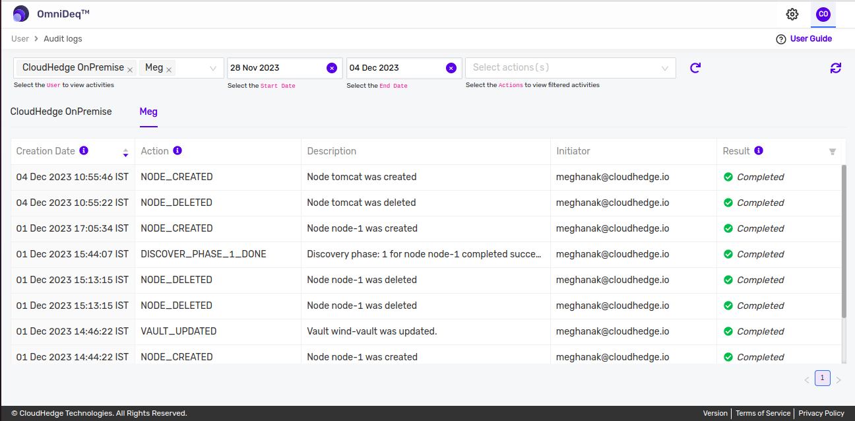The width and height of the screenshot is (855, 421).
Task: Open the Select actions(s) dropdown
Action: click(571, 68)
